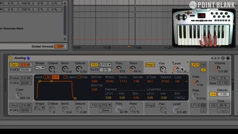
Task: Toggle the LFO1 switch
Action: [195, 65]
